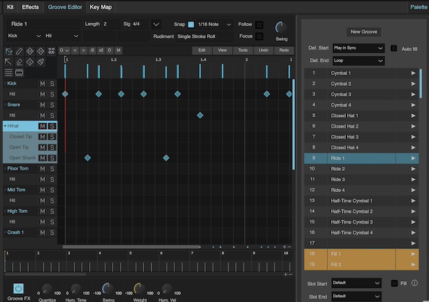This screenshot has height=302, width=429.
Task: Solo the Snare track
Action: click(x=52, y=105)
